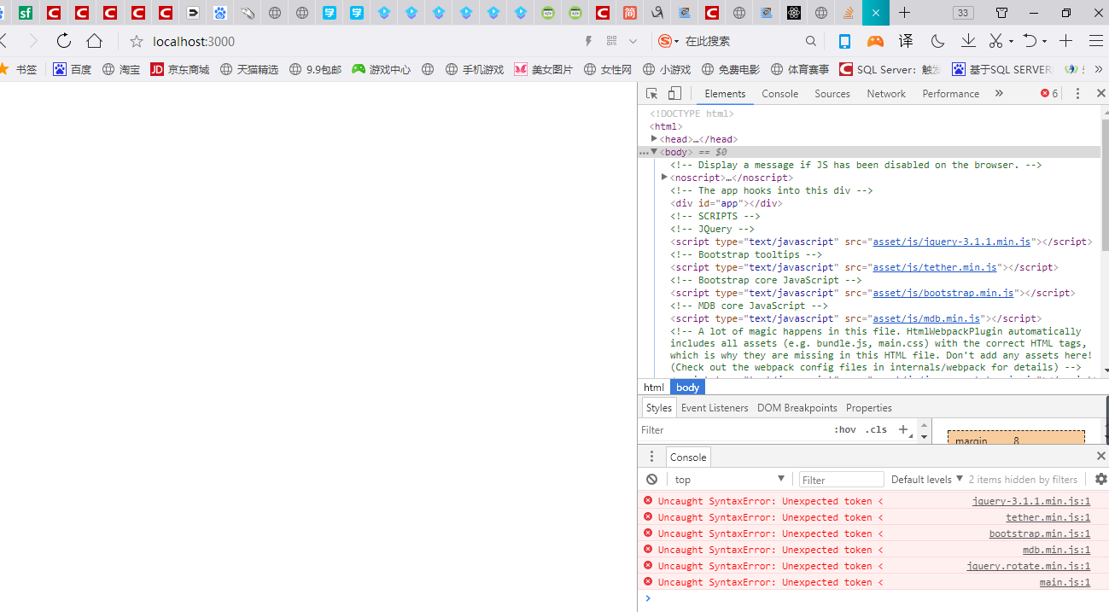Open the DevTools customize three-dot menu

(x=1077, y=94)
